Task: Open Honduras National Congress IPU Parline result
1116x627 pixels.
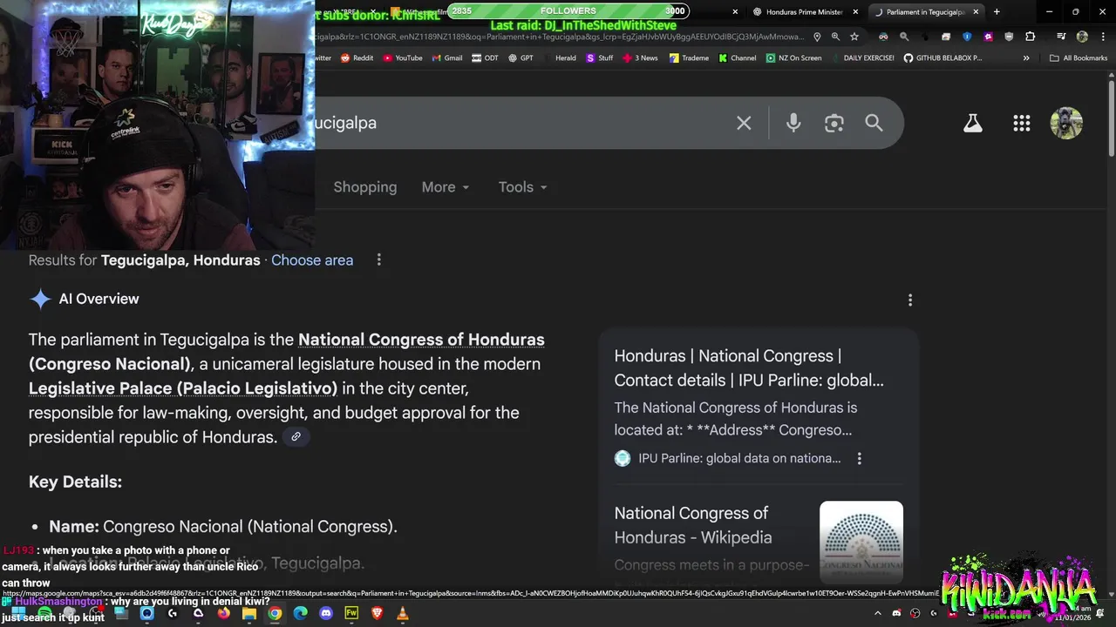Action: tap(749, 367)
